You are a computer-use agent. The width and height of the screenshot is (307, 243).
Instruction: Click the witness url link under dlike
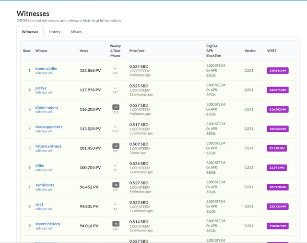pyautogui.click(x=44, y=170)
